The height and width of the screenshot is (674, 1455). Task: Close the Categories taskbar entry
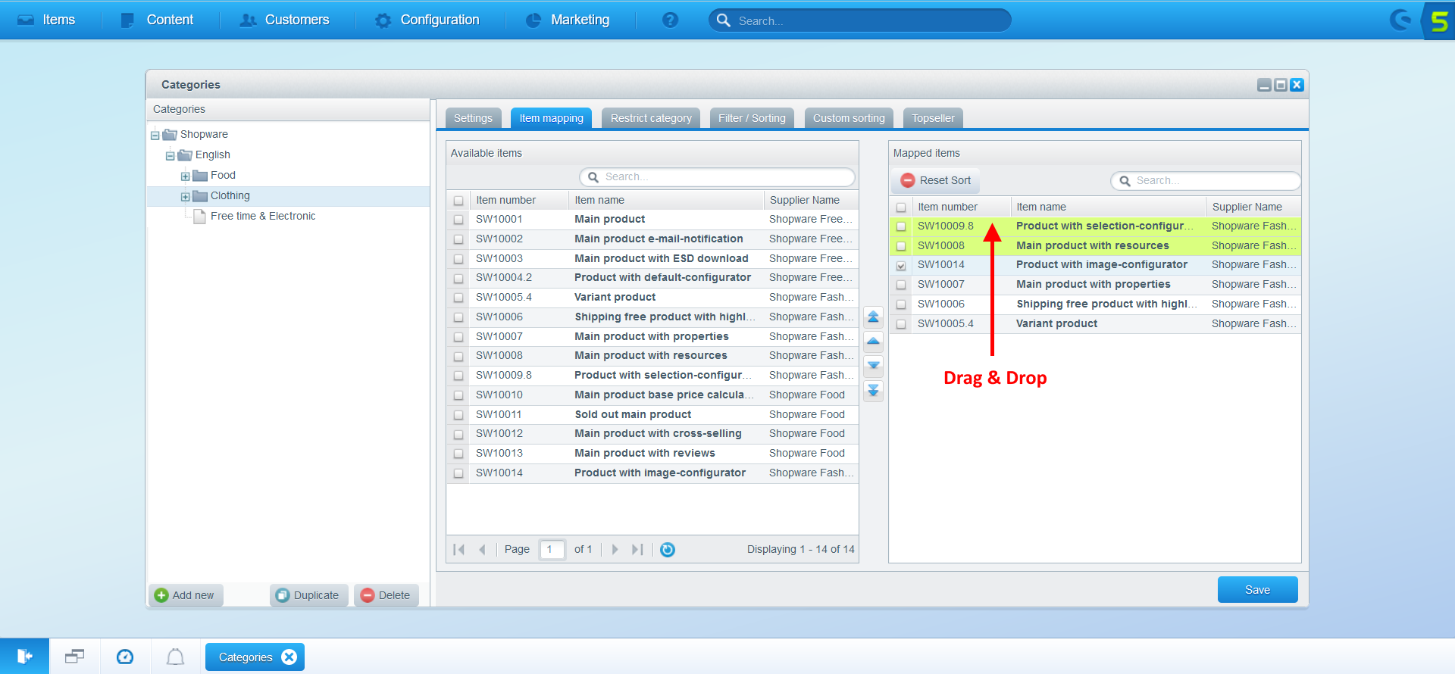tap(289, 657)
